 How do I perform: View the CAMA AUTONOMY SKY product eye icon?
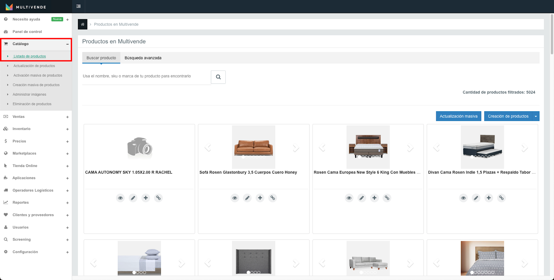(120, 198)
